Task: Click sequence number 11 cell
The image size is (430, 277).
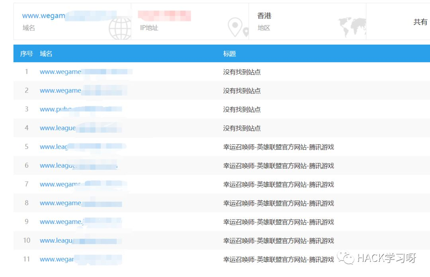Action: click(x=27, y=259)
